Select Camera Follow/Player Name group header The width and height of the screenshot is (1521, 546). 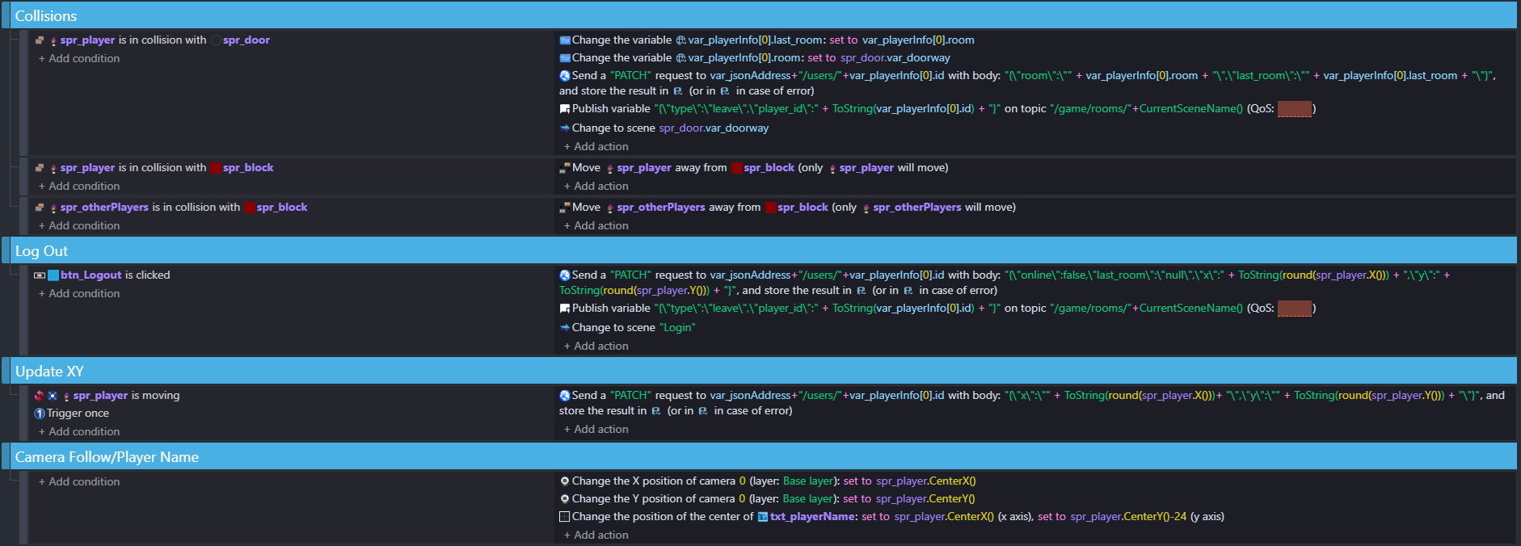point(765,456)
